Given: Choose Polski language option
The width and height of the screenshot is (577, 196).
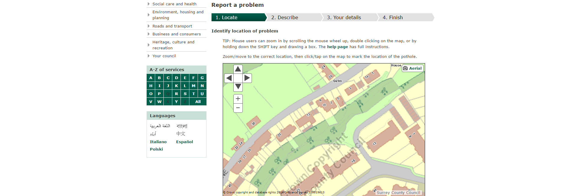Looking at the screenshot, I should (156, 149).
